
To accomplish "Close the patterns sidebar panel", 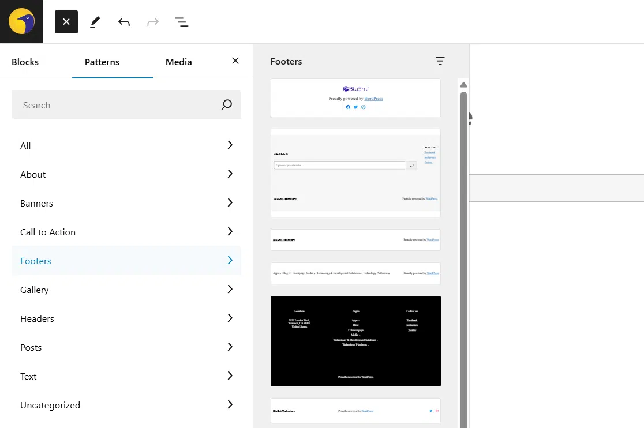I will 235,61.
